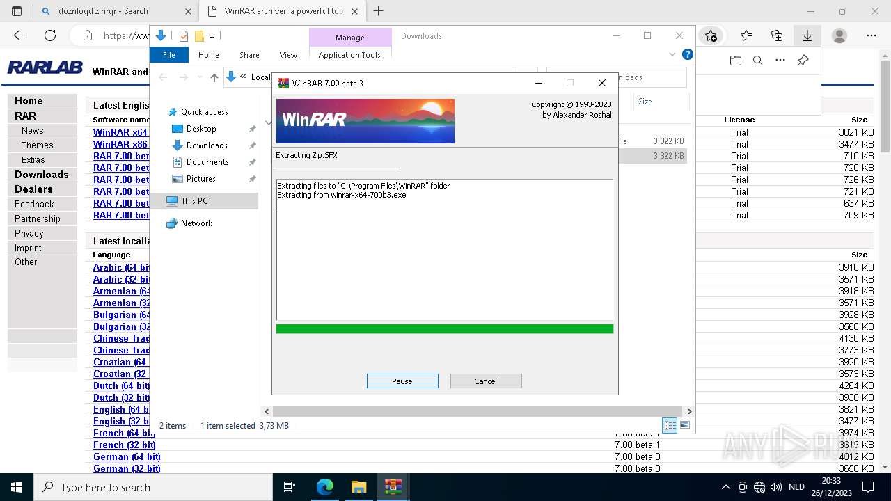Open Task View on taskbar
The image size is (891, 501).
(290, 487)
